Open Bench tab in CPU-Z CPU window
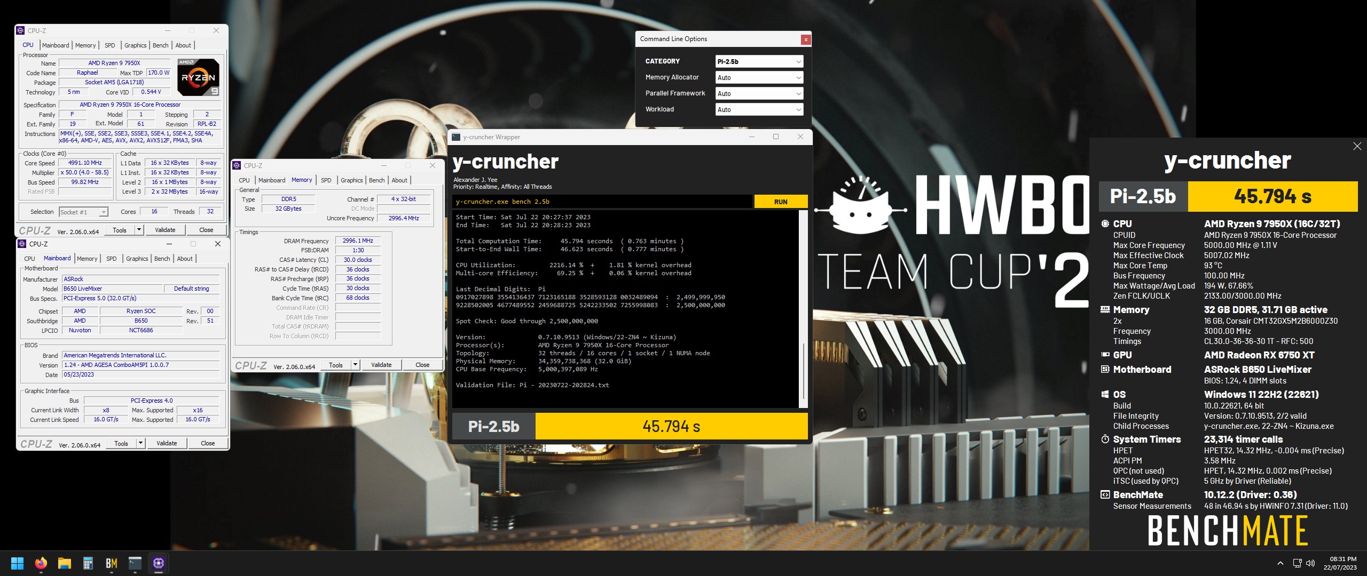Image resolution: width=1367 pixels, height=576 pixels. click(x=160, y=45)
